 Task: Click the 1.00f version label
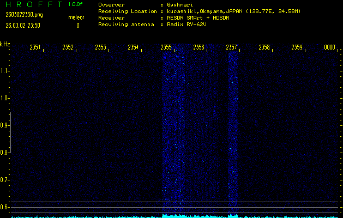tap(75, 4)
